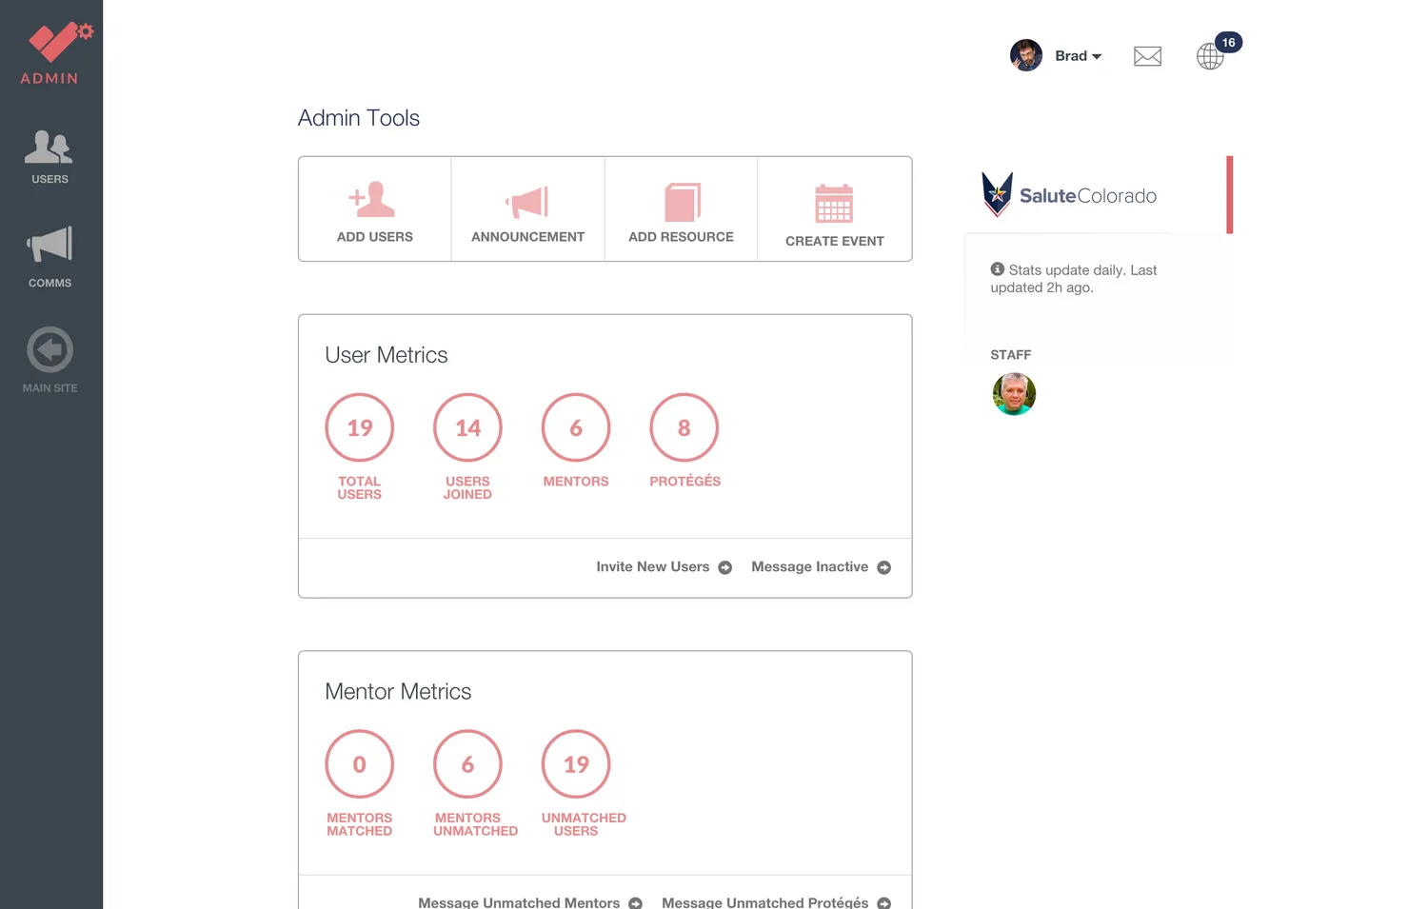Open the globe notifications icon

pyautogui.click(x=1210, y=56)
